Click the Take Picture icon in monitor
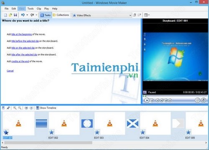 click(204, 100)
